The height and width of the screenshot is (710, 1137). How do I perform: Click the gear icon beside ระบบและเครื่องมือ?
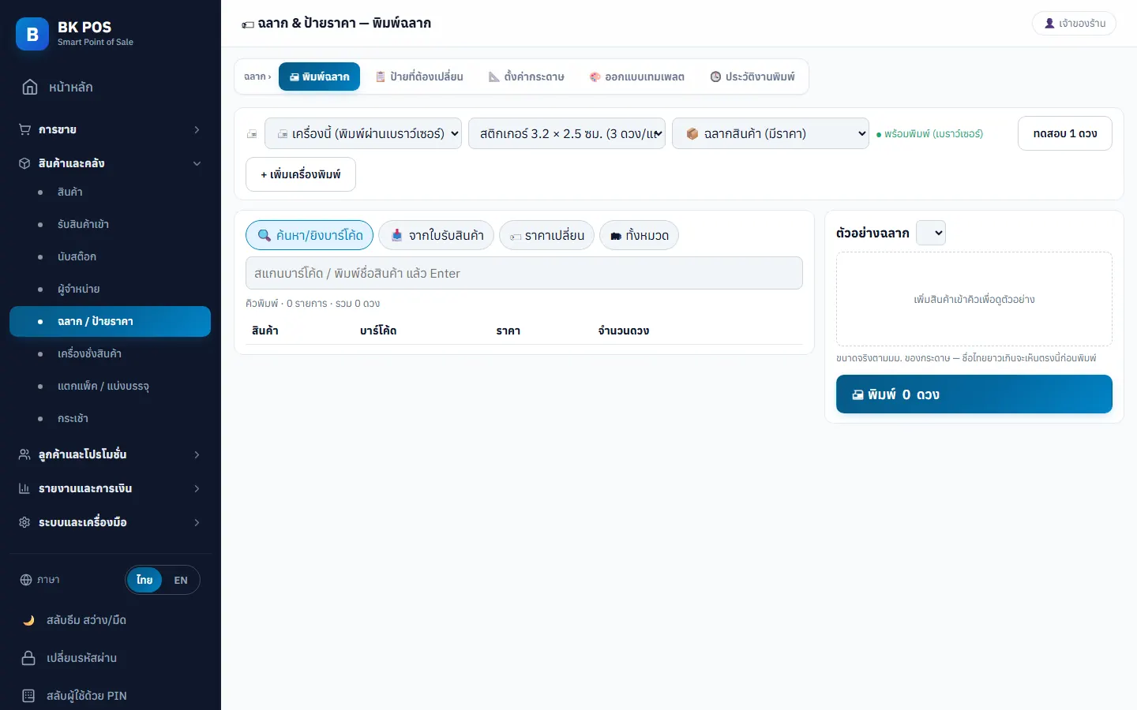pyautogui.click(x=24, y=522)
